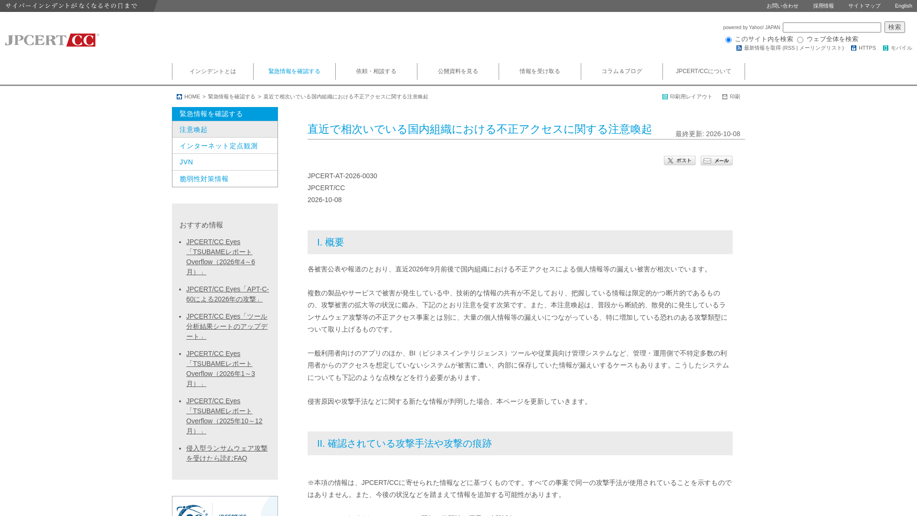Viewport: 917px width, 516px height.
Task: Click the メーリングリスト link
Action: tap(820, 48)
